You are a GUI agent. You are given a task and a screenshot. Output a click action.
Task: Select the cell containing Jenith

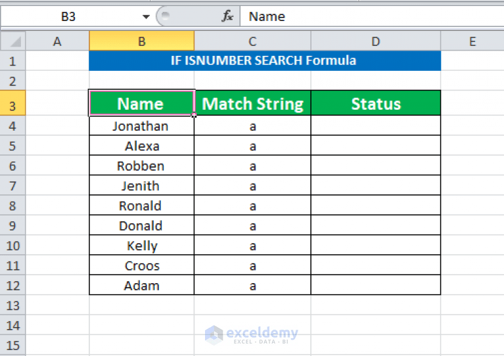coord(142,185)
